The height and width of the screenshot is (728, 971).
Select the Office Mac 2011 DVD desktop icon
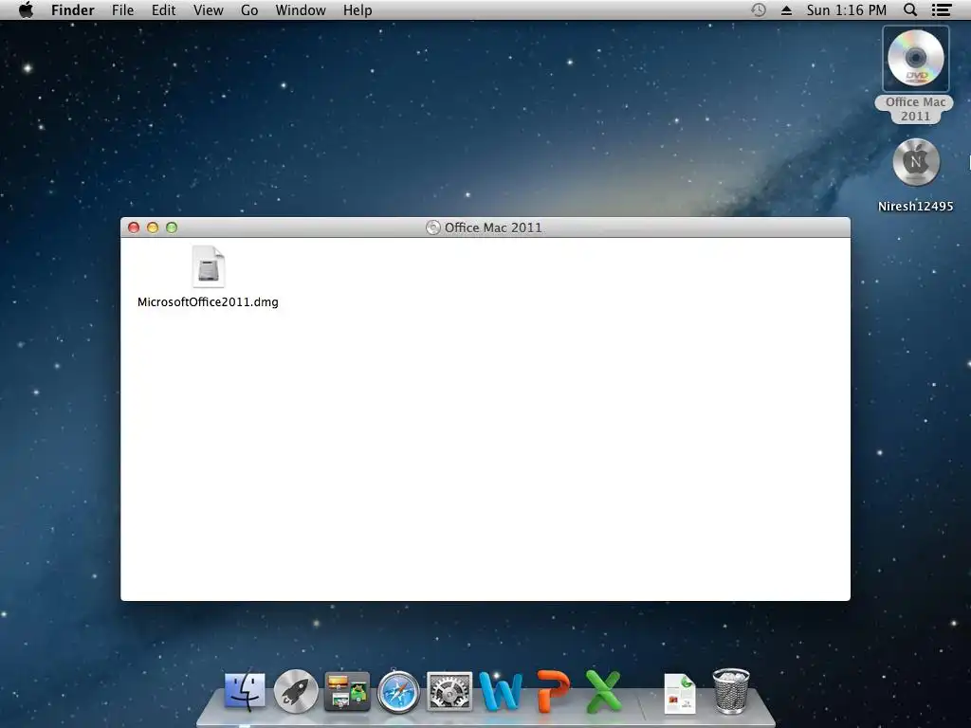(915, 59)
